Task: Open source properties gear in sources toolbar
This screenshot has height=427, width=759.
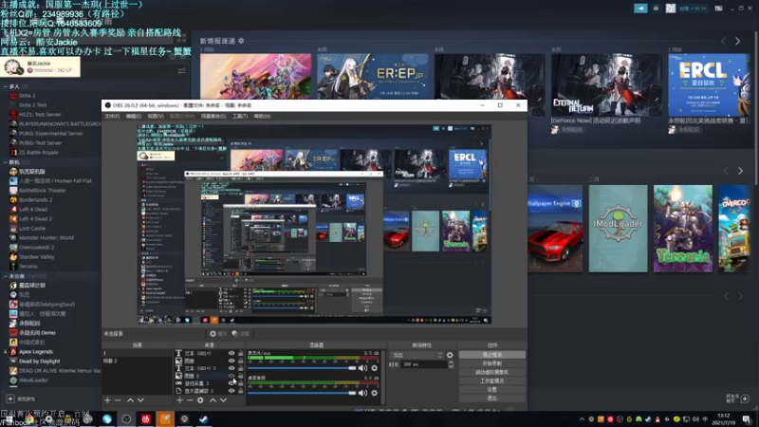Action: pyautogui.click(x=200, y=400)
